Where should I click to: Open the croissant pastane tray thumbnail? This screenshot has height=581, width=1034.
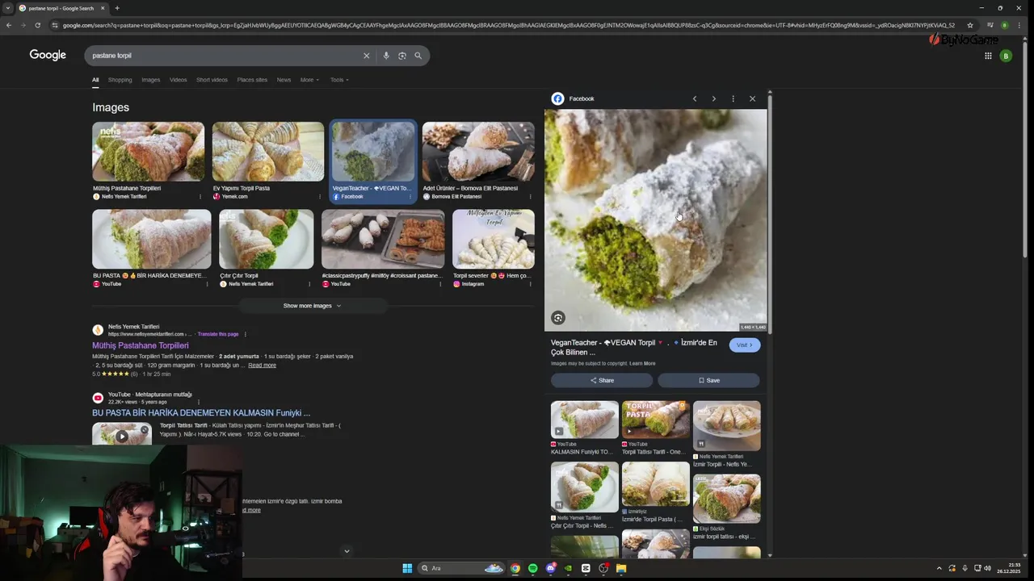coord(383,240)
